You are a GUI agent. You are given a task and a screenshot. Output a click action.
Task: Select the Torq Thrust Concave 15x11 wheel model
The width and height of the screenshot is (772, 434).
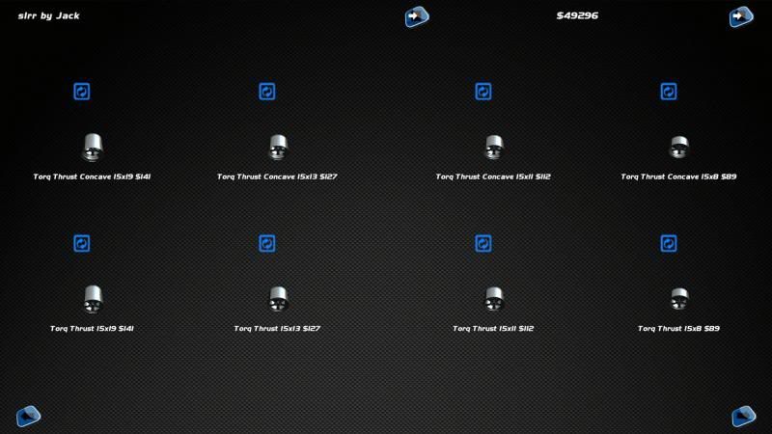[493, 148]
